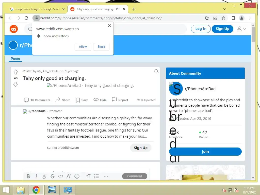
Task: Toggle inline code in comment editor
Action: click(60, 176)
